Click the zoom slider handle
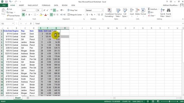The image size is (184, 103). click(x=169, y=101)
